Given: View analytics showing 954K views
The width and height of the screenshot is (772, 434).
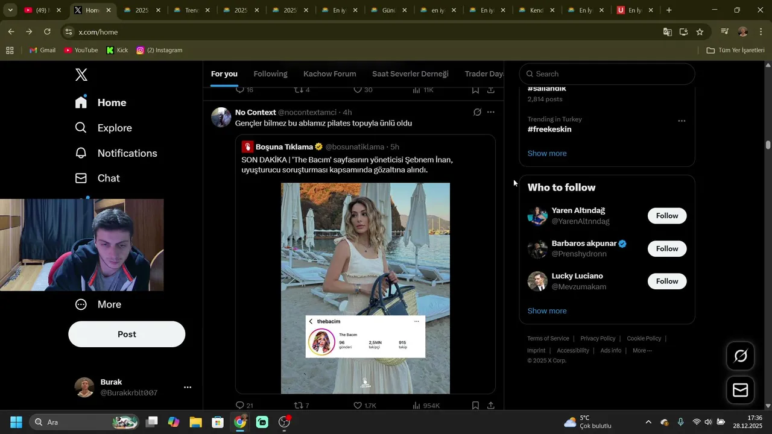Looking at the screenshot, I should pos(426,406).
